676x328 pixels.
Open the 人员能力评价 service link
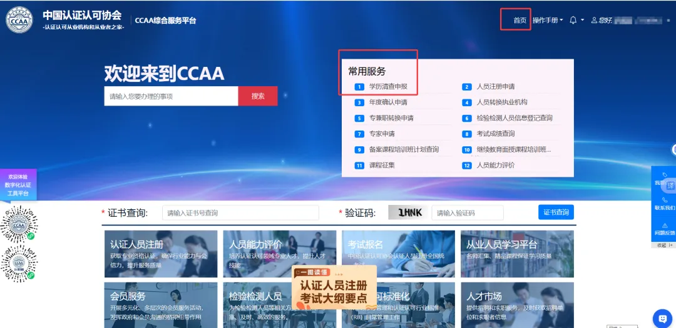pos(495,166)
